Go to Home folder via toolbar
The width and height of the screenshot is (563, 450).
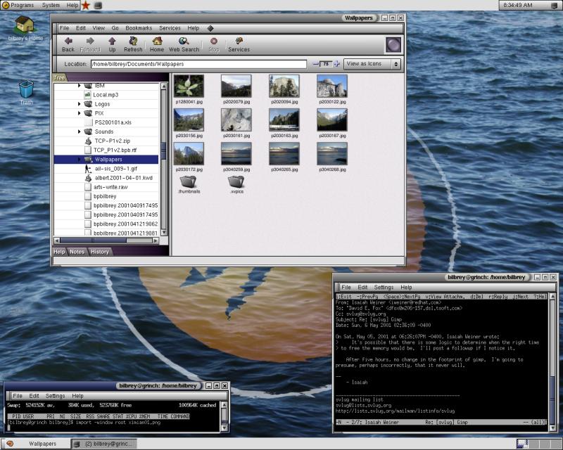pyautogui.click(x=157, y=44)
